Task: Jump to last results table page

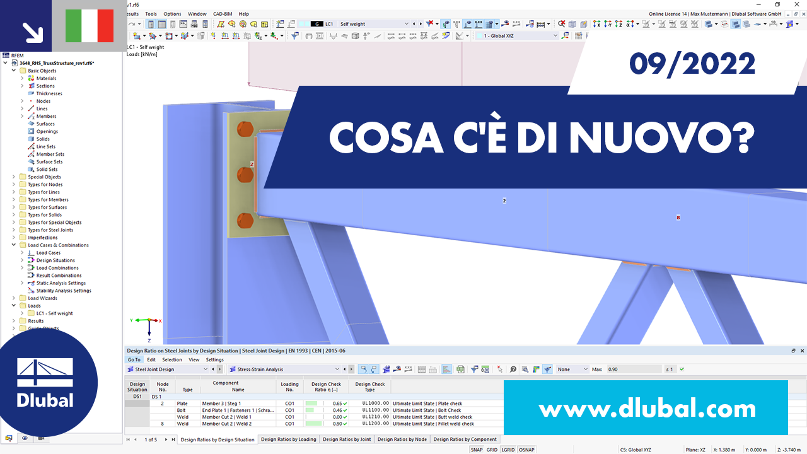Action: click(173, 439)
